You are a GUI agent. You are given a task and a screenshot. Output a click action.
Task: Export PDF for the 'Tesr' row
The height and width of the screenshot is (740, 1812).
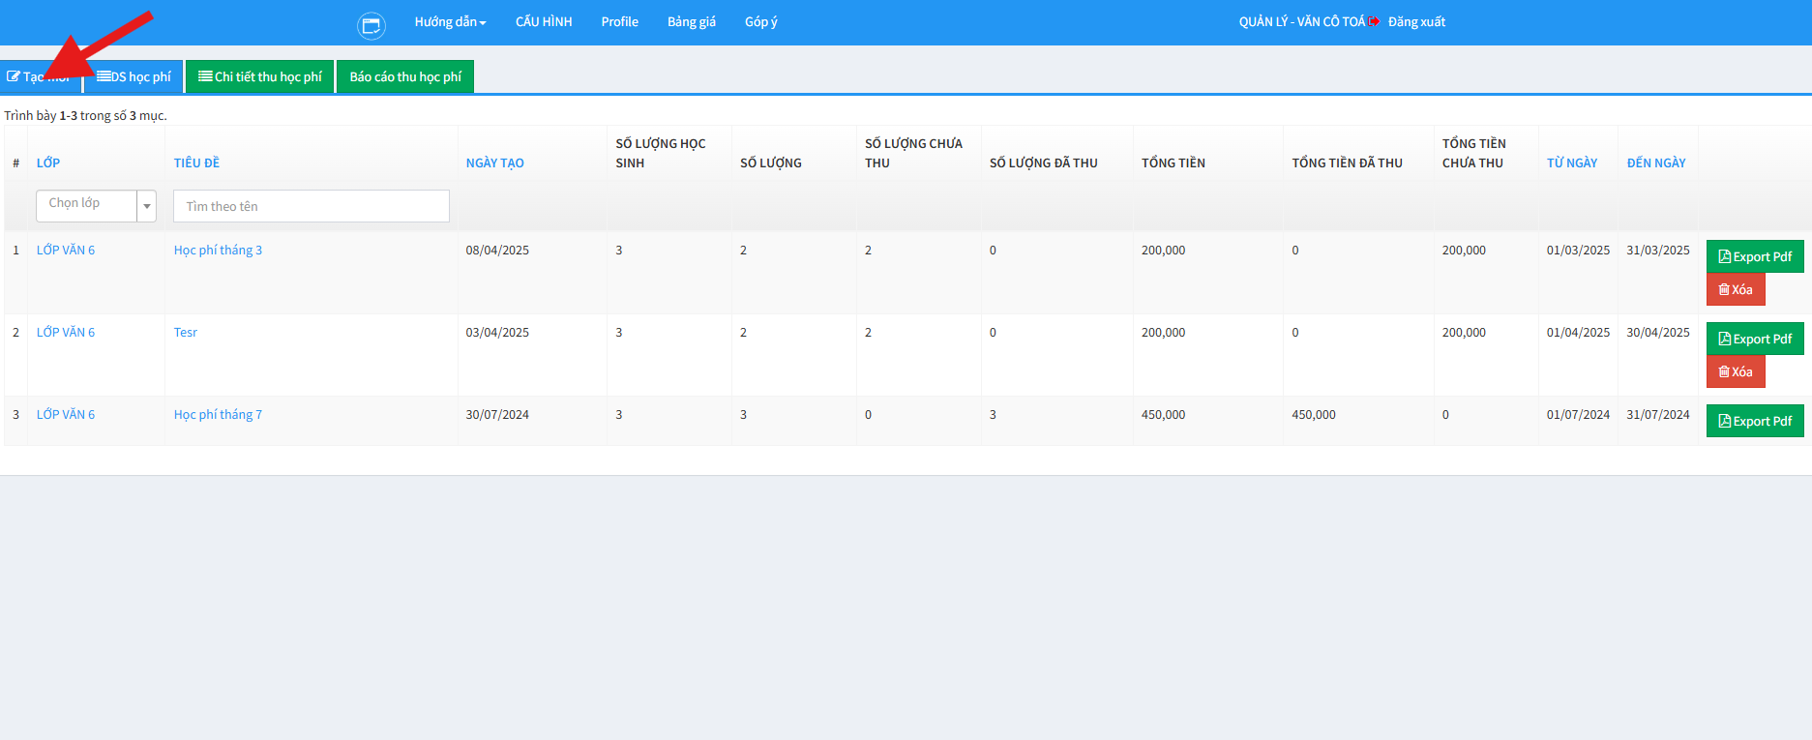(1754, 339)
